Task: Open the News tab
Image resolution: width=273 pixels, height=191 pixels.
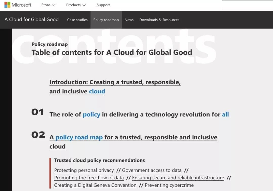Action: 129,20
